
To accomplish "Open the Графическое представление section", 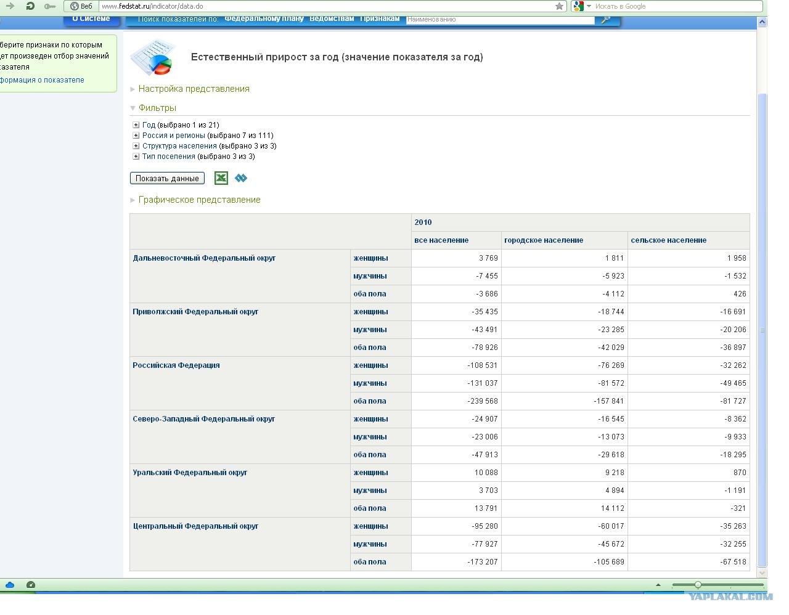I will click(199, 200).
